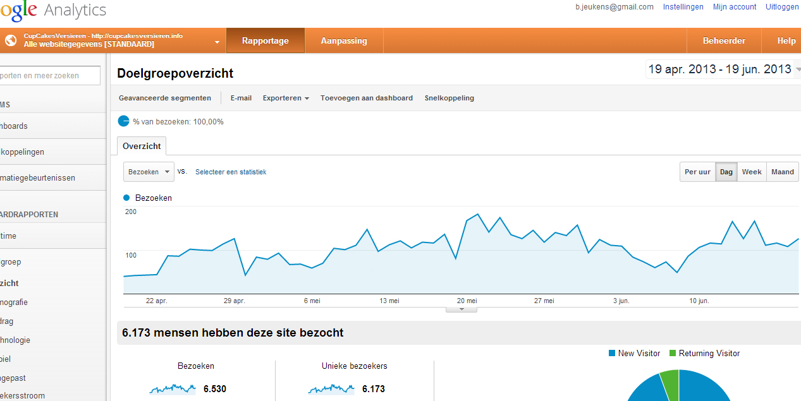
Task: Click the green Returning Visitor legend swatch
Action: [673, 353]
